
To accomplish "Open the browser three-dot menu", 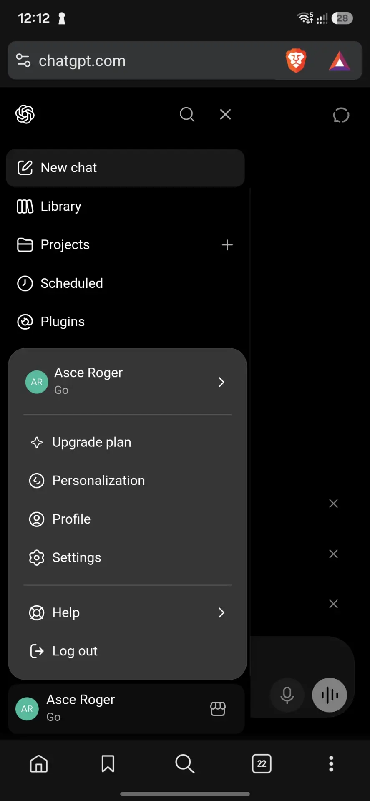I will 331,763.
